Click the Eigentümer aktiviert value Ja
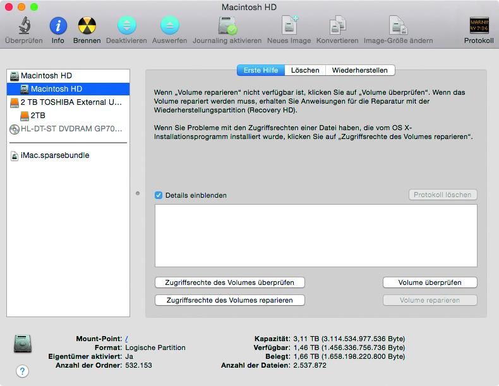499x386 pixels. (x=129, y=357)
